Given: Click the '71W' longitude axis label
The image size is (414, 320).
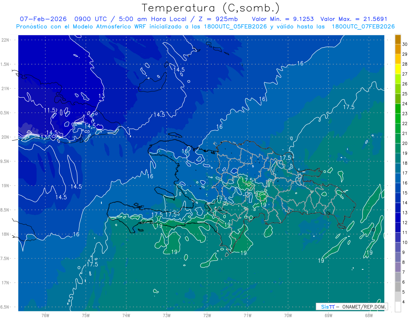Looking at the screenshot, I should tap(247, 316).
